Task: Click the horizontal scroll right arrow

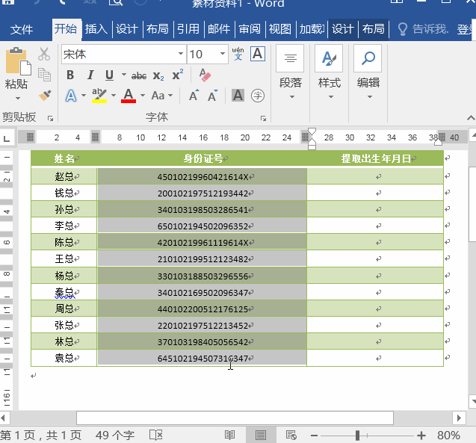Action: tap(459, 418)
